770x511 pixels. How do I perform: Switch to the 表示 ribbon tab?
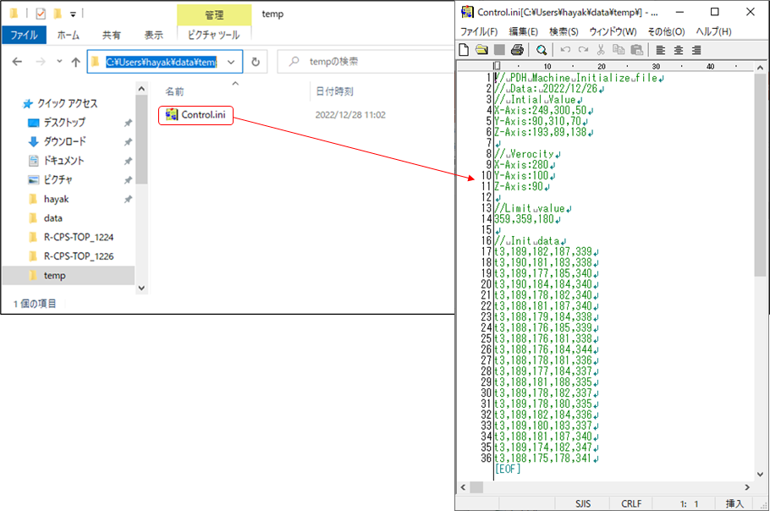[153, 36]
